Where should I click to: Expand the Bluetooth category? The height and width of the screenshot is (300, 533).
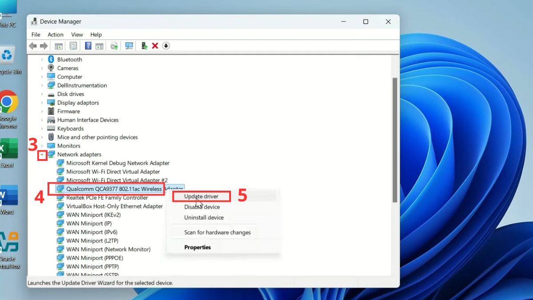click(x=42, y=60)
